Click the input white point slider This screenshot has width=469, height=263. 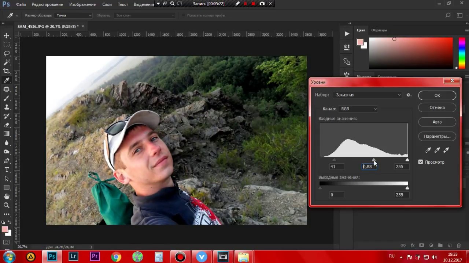[x=407, y=160]
